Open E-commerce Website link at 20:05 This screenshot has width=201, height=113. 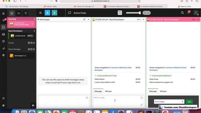point(168,69)
